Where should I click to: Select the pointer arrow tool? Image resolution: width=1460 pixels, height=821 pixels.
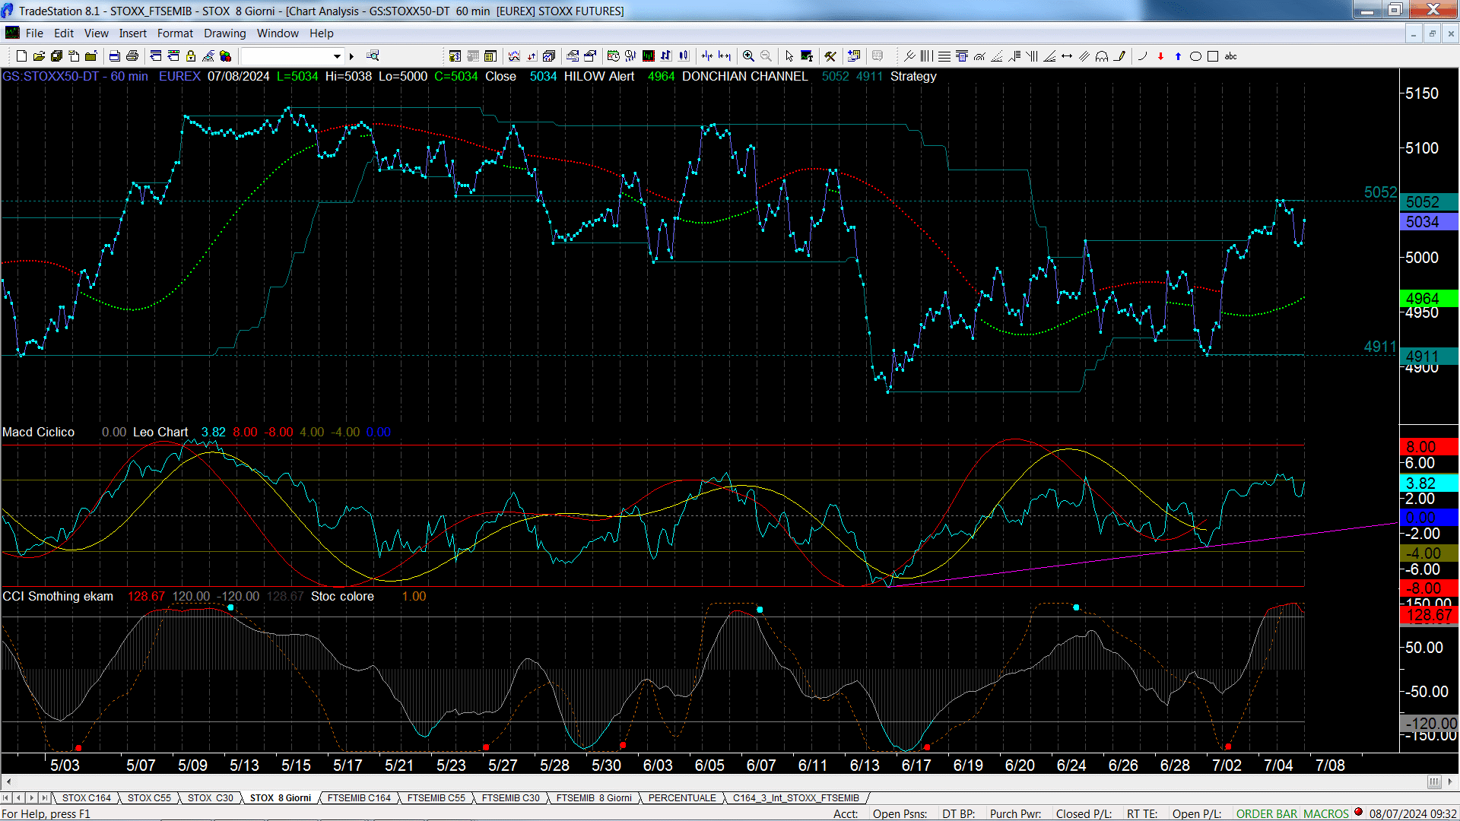tap(789, 56)
